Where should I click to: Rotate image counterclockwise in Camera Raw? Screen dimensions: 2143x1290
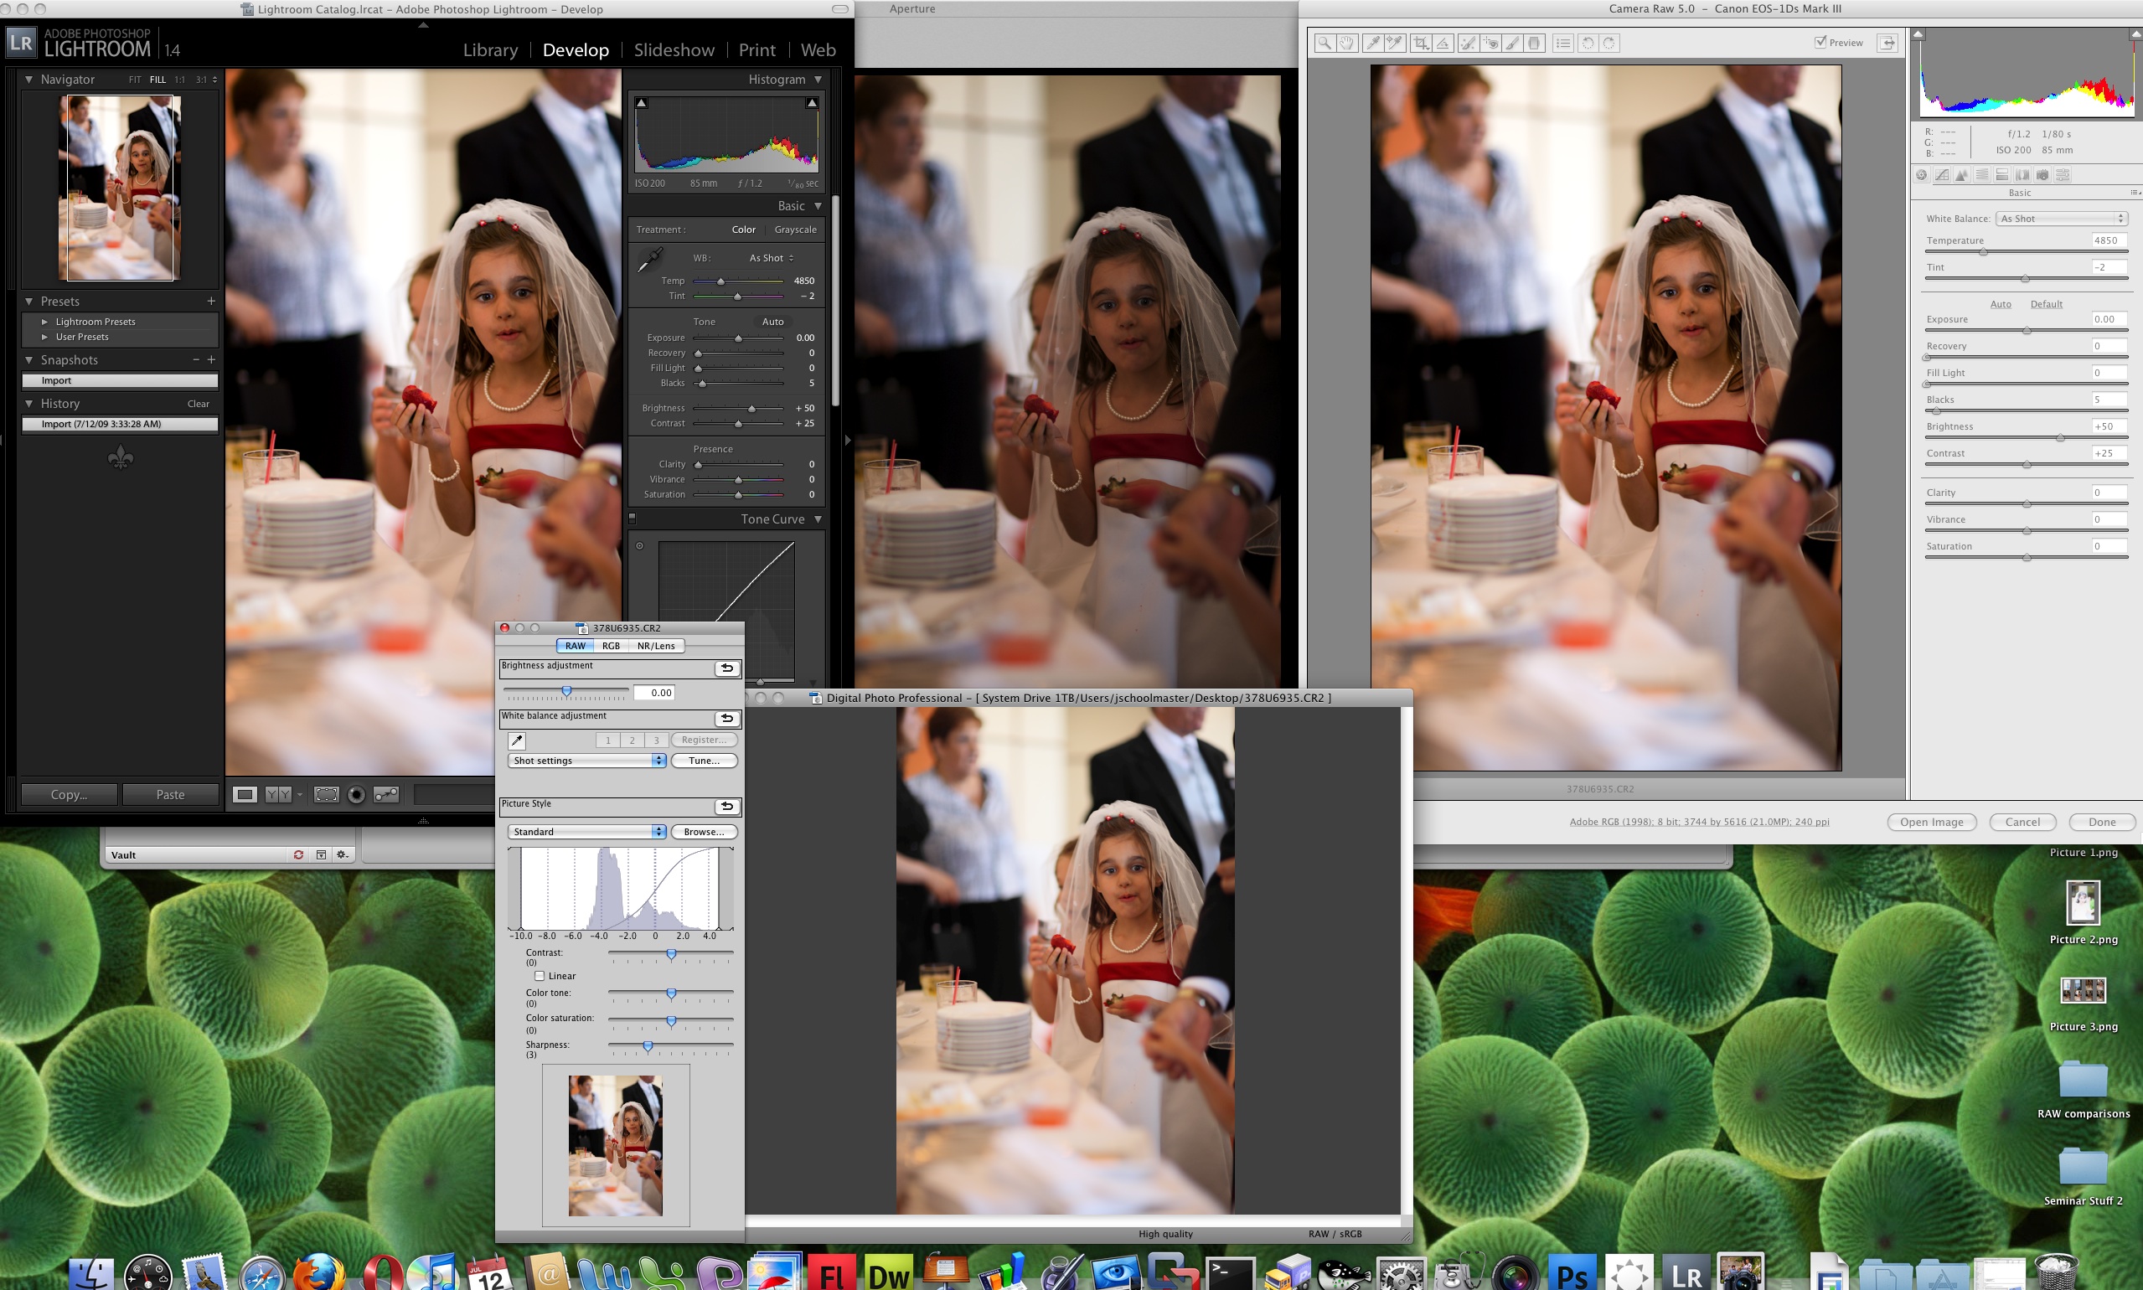pos(1588,43)
